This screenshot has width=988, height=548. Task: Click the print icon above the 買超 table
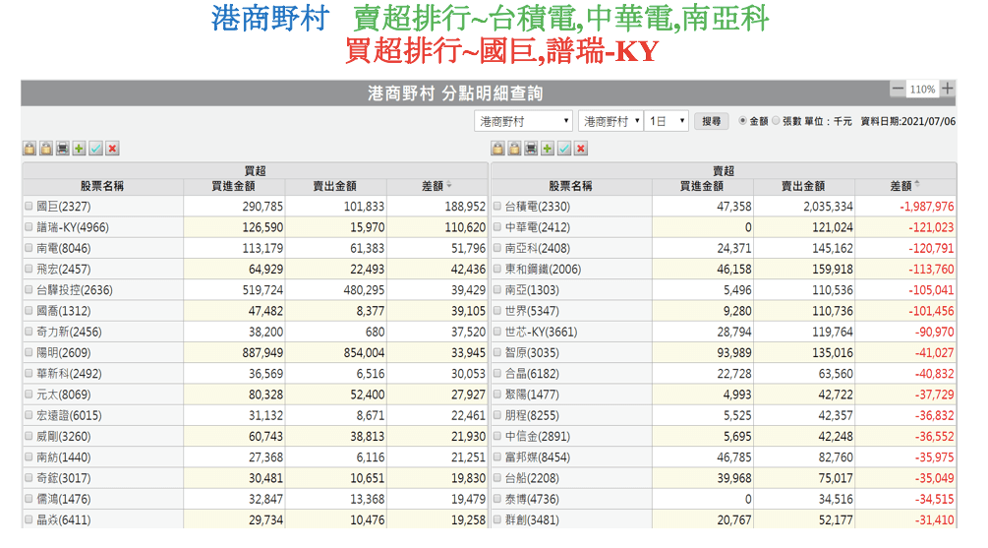point(63,149)
